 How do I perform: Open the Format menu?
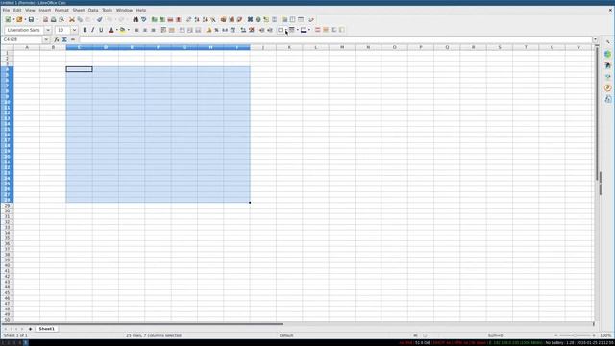(x=61, y=10)
